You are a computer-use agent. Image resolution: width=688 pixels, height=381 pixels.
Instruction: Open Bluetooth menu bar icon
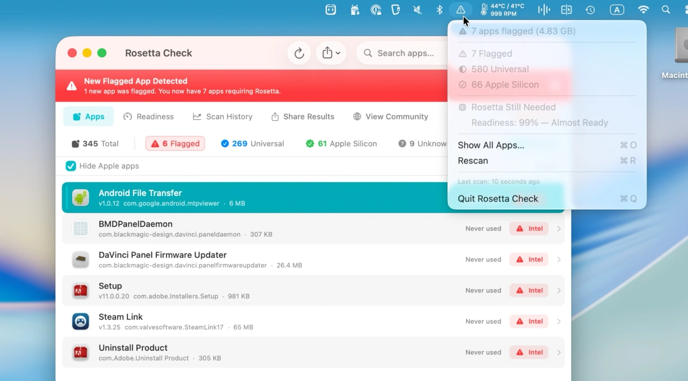(x=439, y=10)
